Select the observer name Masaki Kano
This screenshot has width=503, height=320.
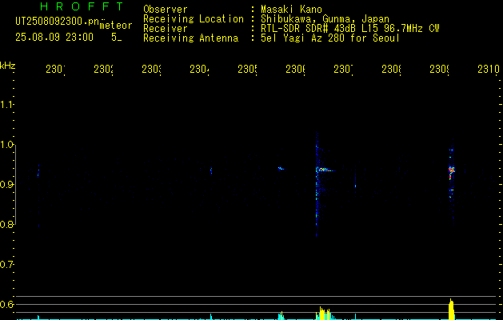pyautogui.click(x=291, y=9)
